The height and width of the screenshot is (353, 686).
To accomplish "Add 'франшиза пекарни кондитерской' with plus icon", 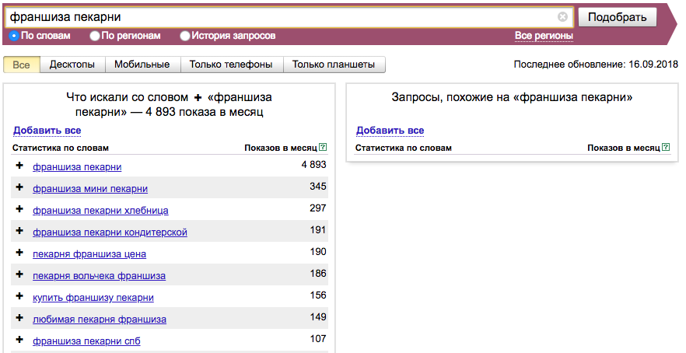I will [x=19, y=230].
